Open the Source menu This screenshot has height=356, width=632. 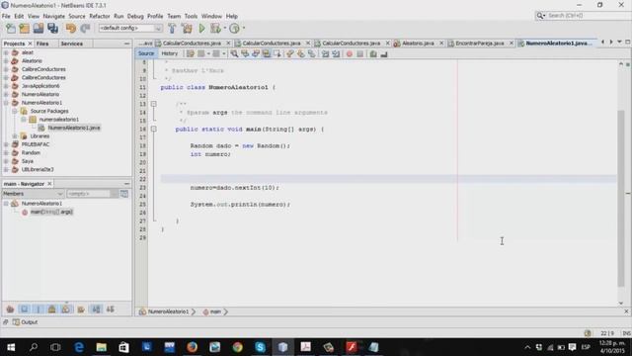(77, 16)
